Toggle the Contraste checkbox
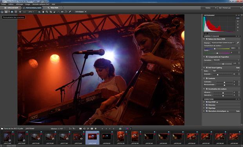Screen dimensions: 243x147 [x=207, y=78]
